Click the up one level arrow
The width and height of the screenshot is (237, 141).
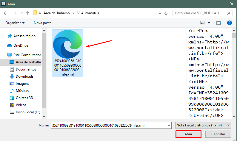click(27, 13)
